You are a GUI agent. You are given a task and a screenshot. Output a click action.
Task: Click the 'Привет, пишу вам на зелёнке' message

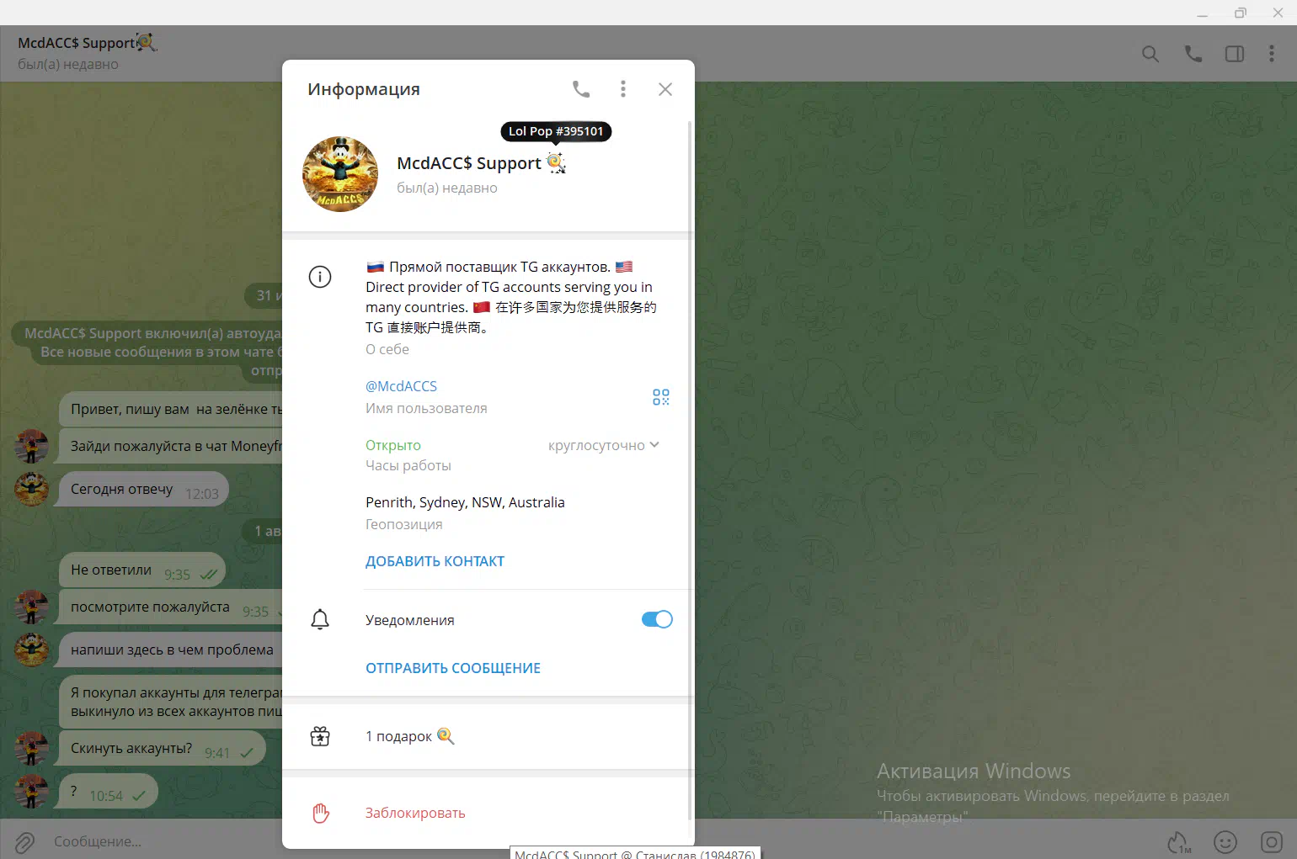coord(171,409)
